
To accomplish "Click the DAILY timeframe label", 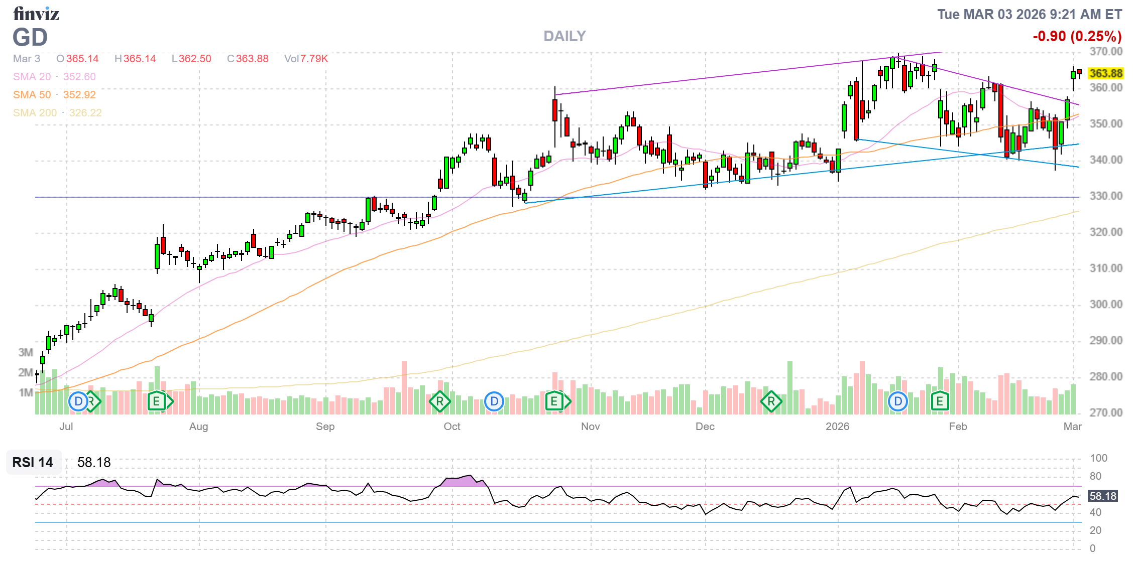I will point(564,36).
